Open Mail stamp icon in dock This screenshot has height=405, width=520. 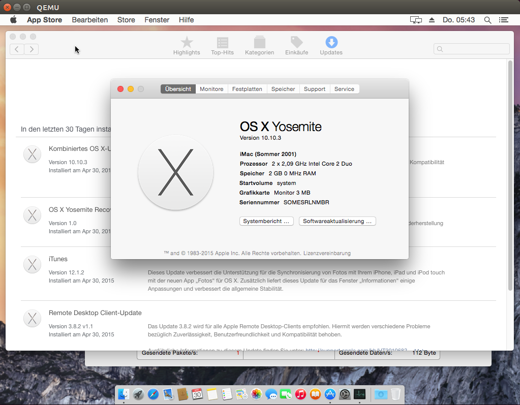168,394
